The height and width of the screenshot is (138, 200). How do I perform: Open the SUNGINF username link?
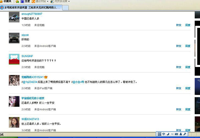click(27, 56)
